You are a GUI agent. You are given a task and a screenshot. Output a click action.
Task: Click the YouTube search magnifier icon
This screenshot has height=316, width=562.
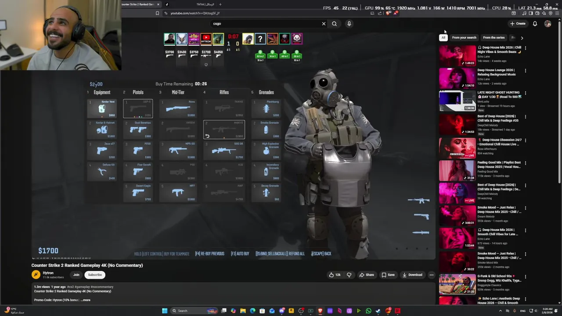[334, 24]
